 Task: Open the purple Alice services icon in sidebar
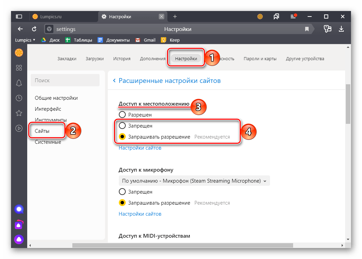(19, 225)
